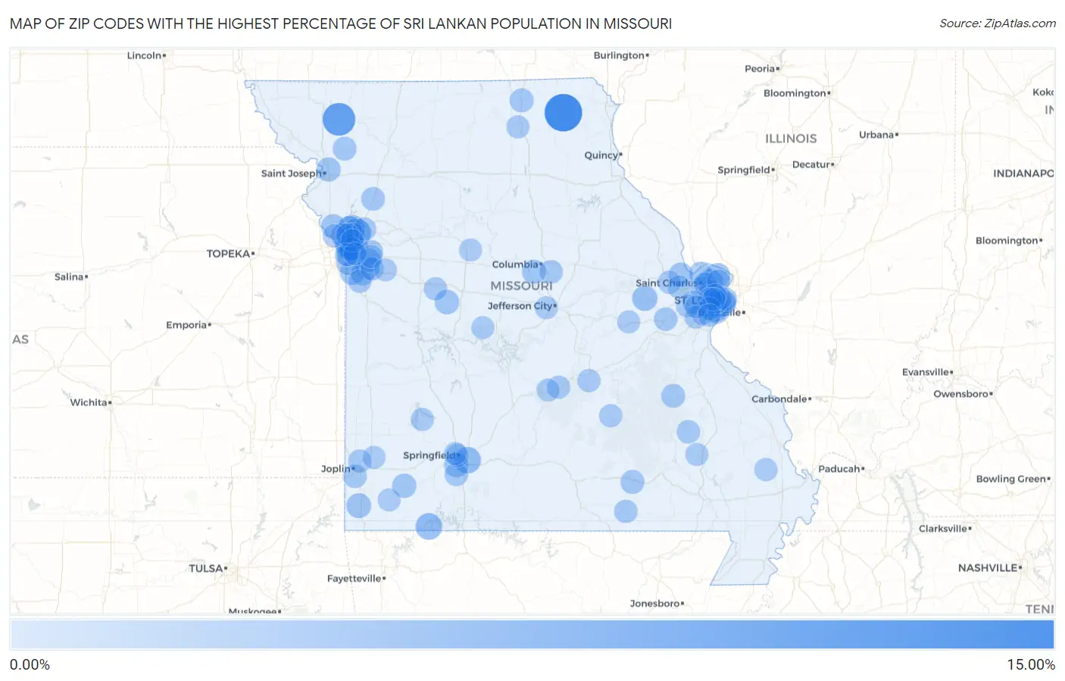Viewport: 1065px width, 681px height.
Task: Click the Peoria city label
Action: (760, 69)
